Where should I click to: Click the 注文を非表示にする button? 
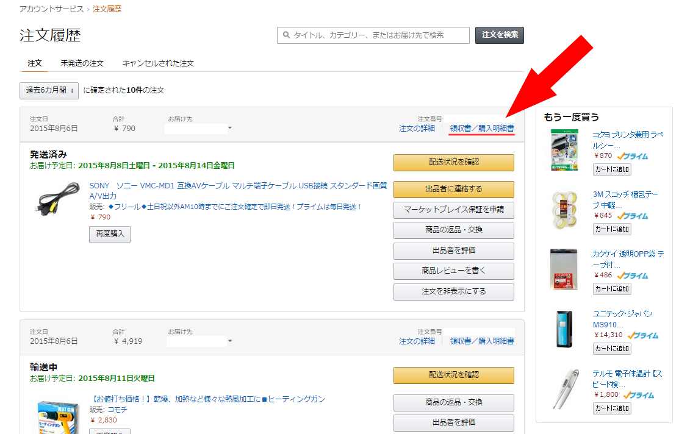454,291
